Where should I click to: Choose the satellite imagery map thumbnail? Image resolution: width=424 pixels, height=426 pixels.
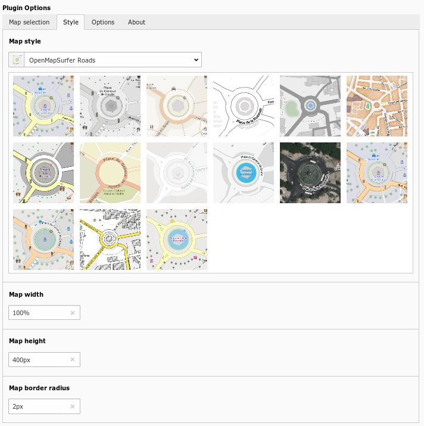click(310, 173)
